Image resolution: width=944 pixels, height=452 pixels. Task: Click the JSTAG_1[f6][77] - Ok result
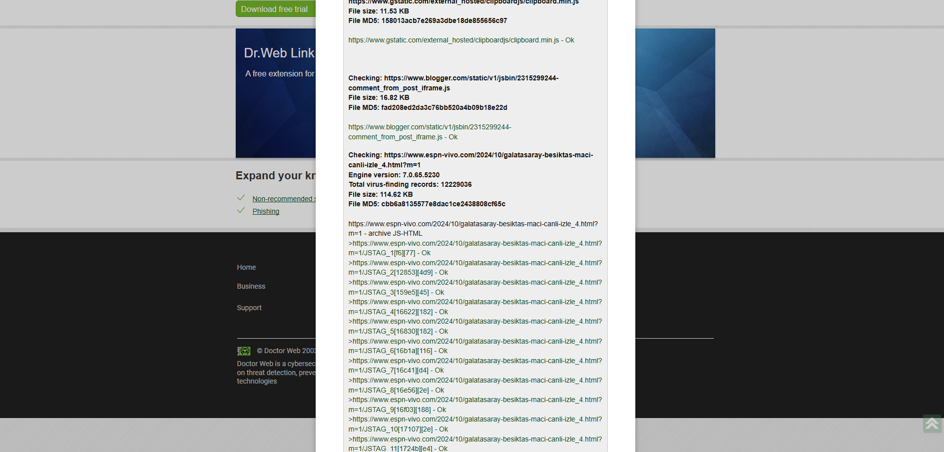(475, 248)
